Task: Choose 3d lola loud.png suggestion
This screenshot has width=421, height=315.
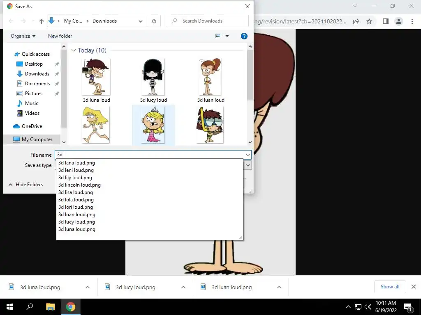Action: 76,200
